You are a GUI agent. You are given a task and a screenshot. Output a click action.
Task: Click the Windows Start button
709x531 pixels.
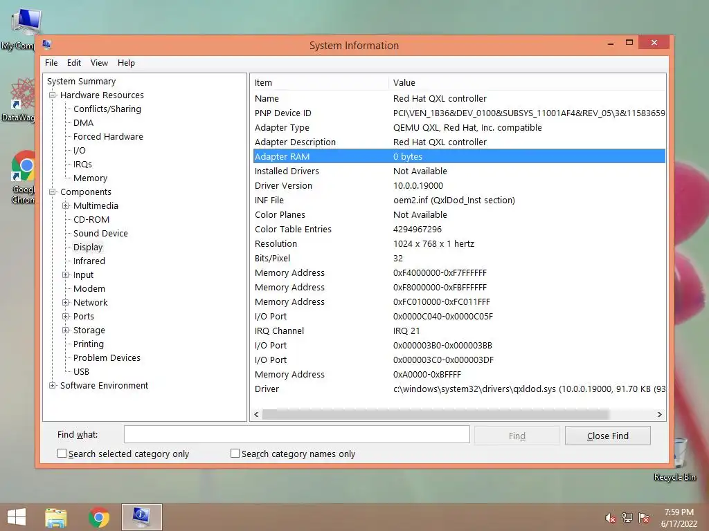click(x=17, y=517)
